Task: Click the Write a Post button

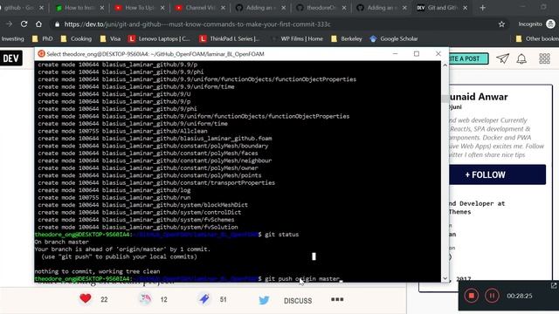Action: (x=468, y=58)
